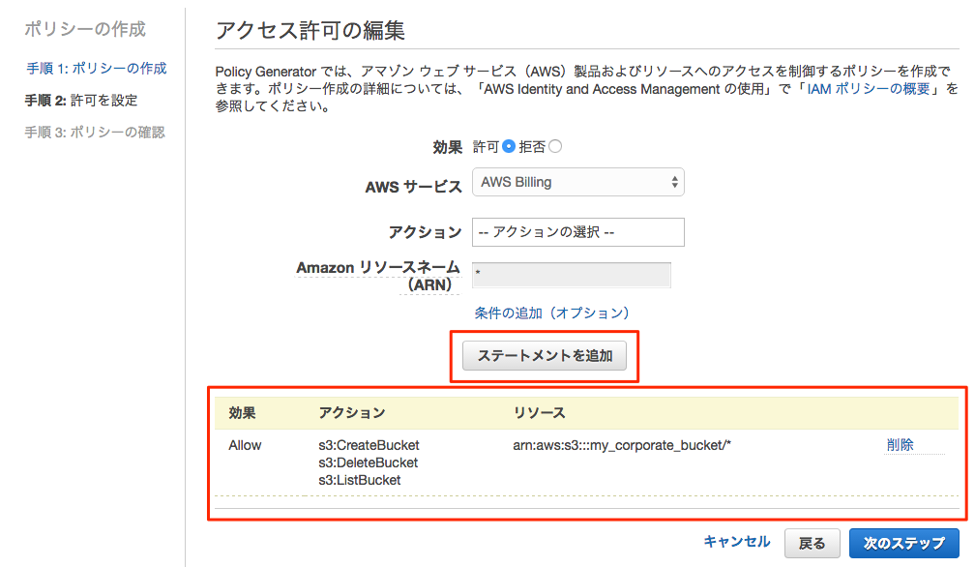Select 手順 3: ポリシーの確認 in sidebar
Screen dimensions: 975x567
[x=95, y=132]
